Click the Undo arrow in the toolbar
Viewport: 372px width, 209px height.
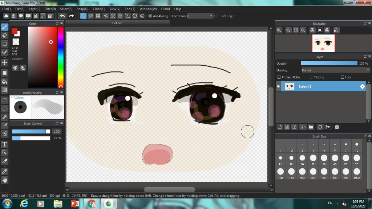pos(62,16)
